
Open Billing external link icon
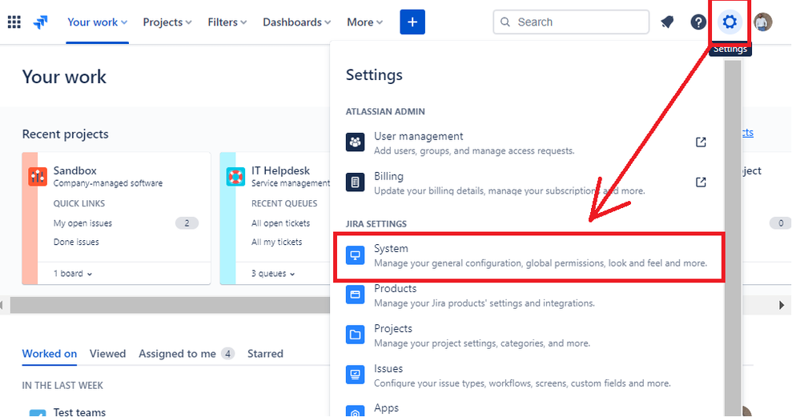pyautogui.click(x=701, y=182)
